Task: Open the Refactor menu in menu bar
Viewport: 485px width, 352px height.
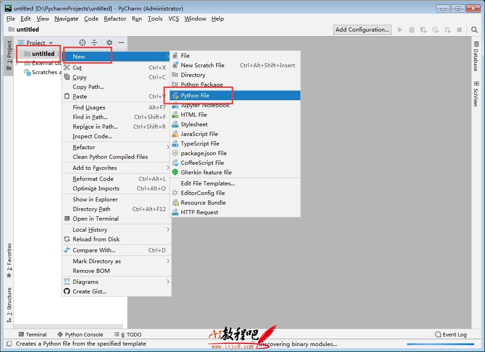Action: 115,19
